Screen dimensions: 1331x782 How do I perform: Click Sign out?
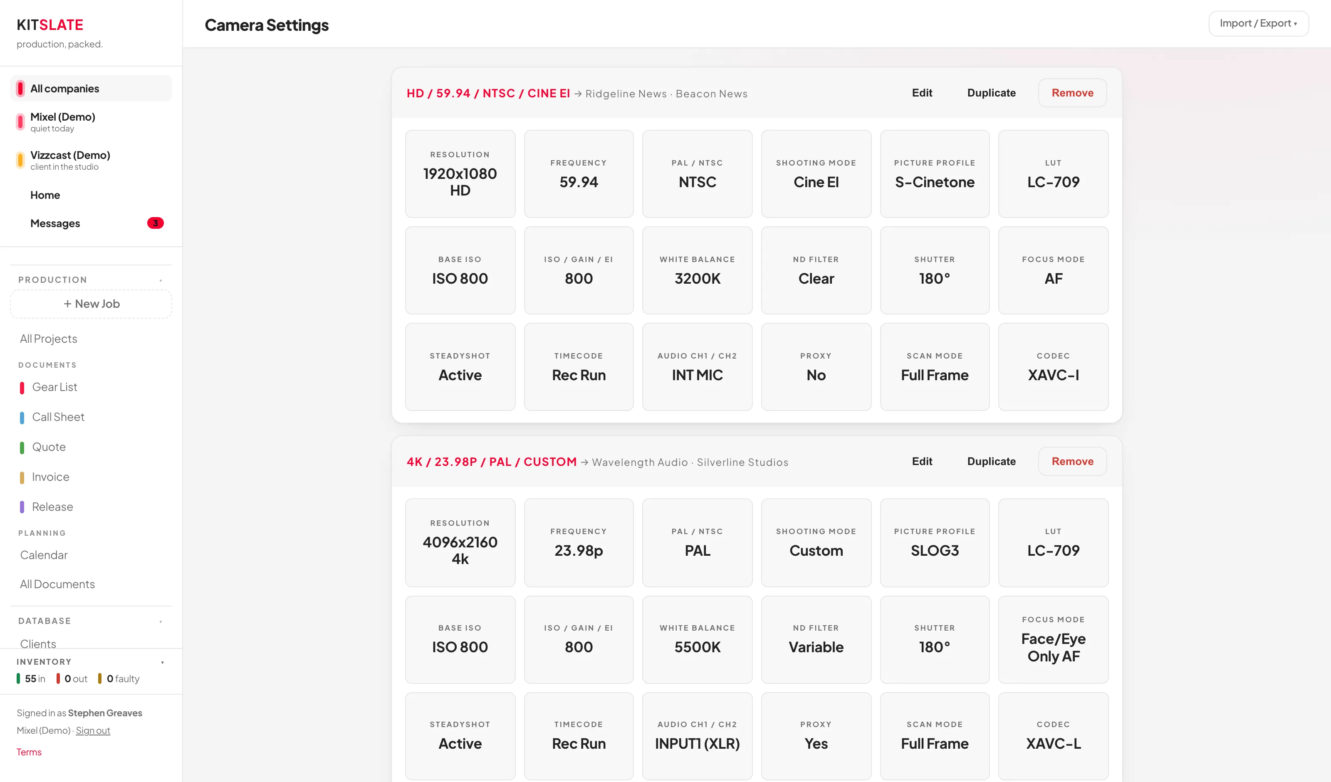tap(93, 730)
